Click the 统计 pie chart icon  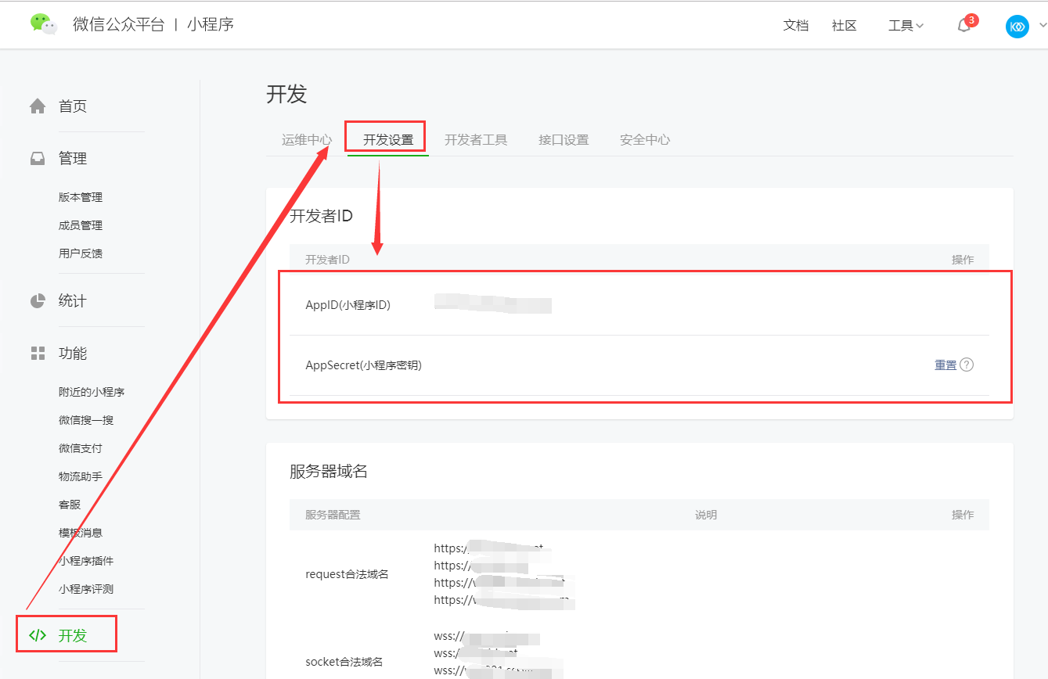tap(38, 301)
